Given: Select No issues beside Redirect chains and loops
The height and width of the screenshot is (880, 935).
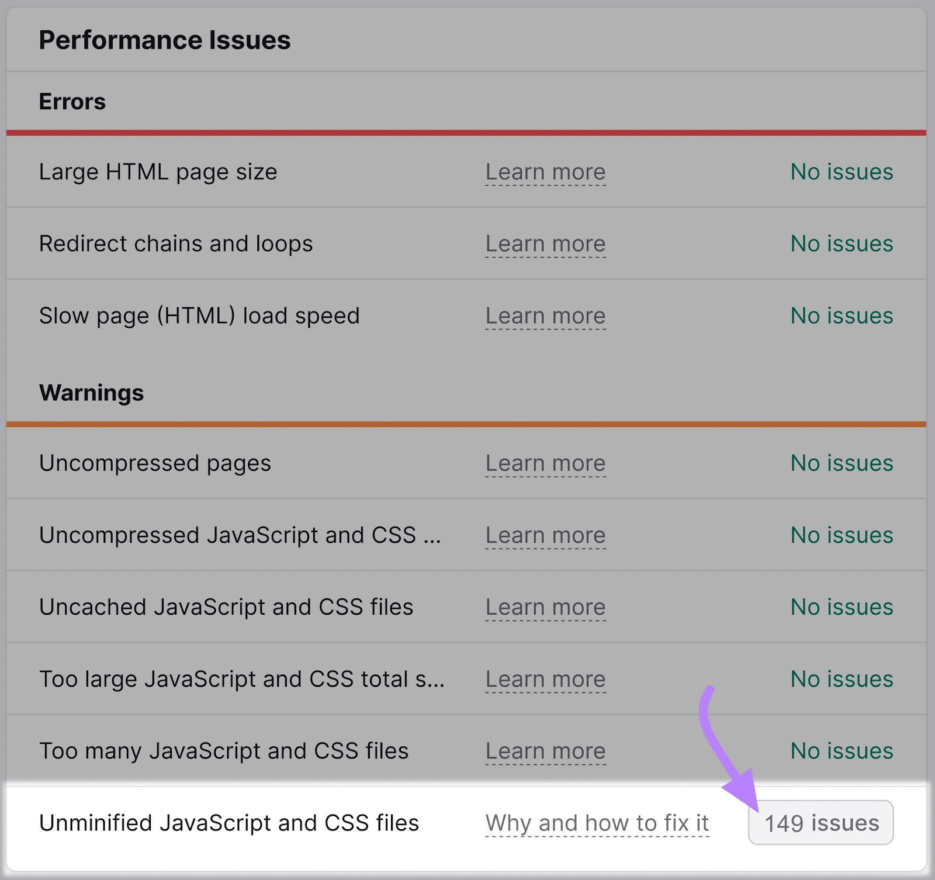Looking at the screenshot, I should [x=840, y=244].
